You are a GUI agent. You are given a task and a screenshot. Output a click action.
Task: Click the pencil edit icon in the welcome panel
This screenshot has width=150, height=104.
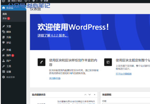point(41,62)
